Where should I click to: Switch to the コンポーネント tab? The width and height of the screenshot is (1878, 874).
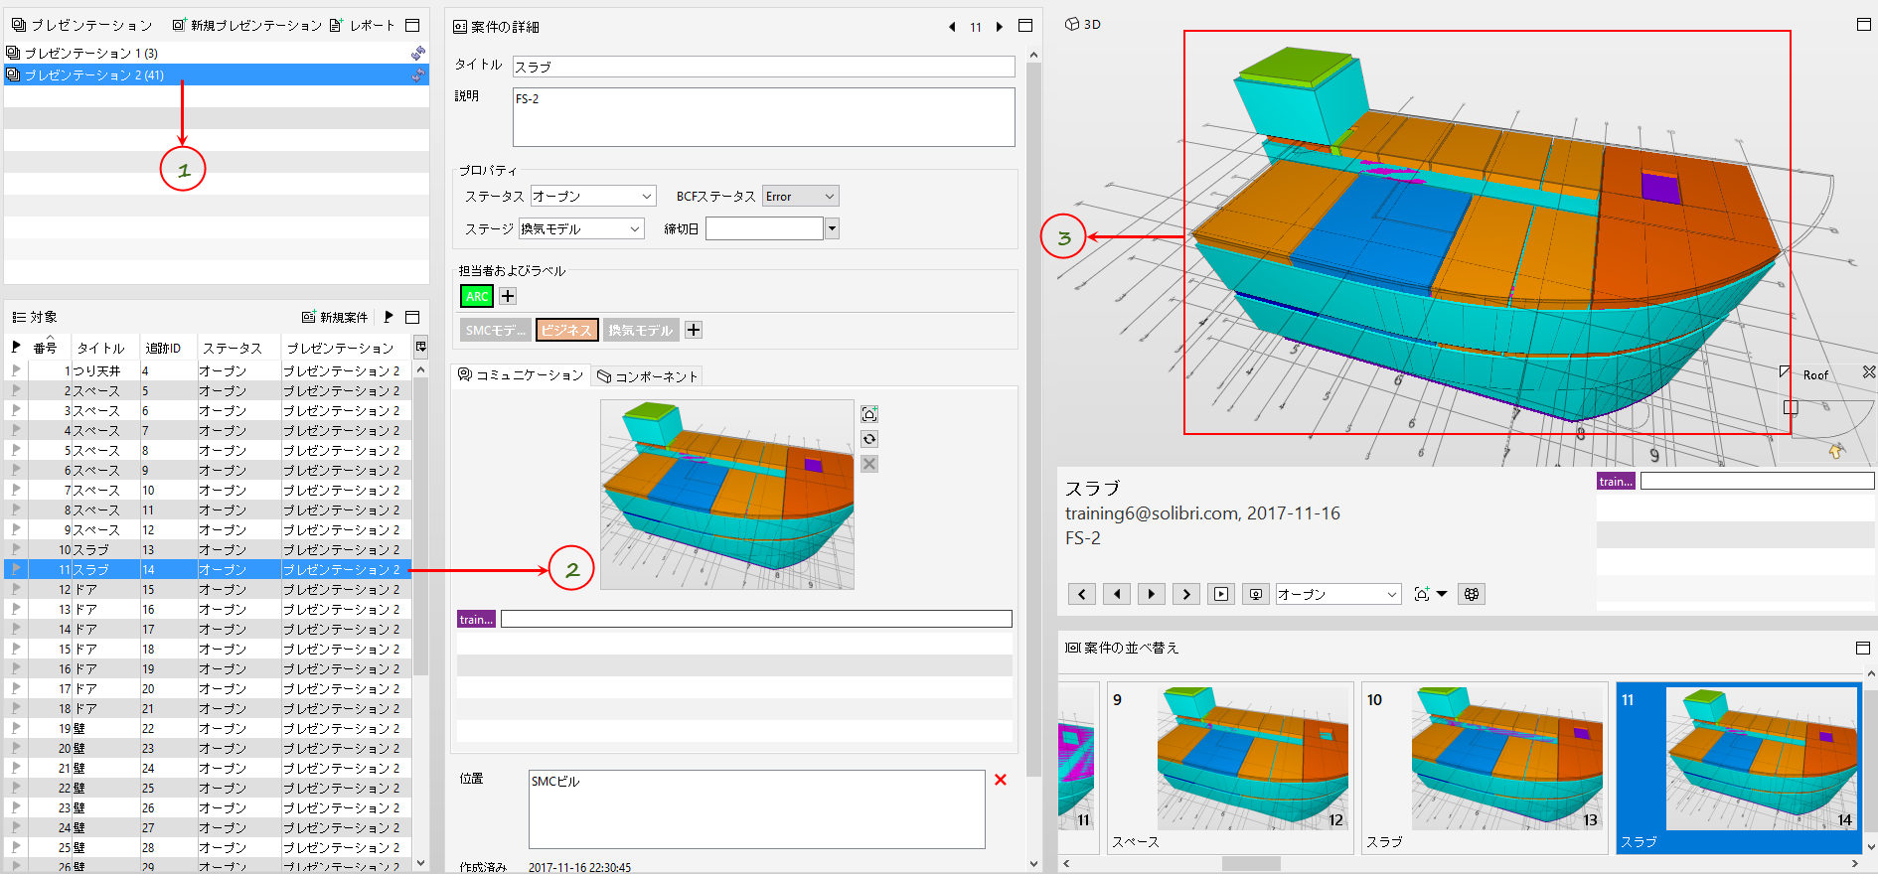point(647,376)
